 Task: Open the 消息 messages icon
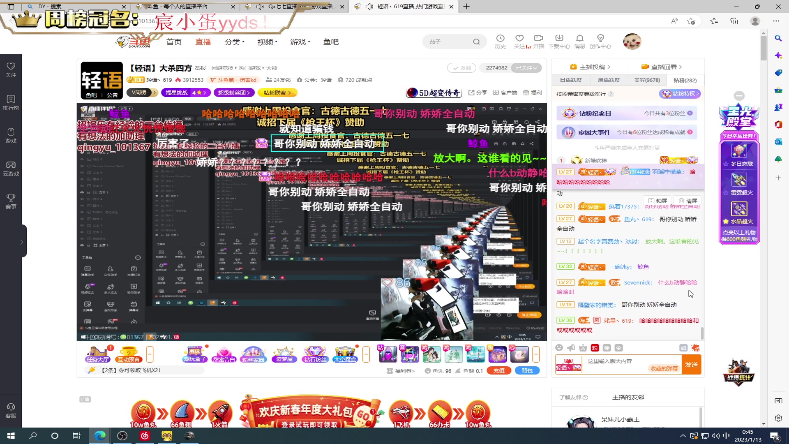pyautogui.click(x=579, y=41)
